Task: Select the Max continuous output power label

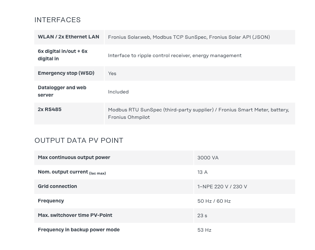Action: [74, 157]
